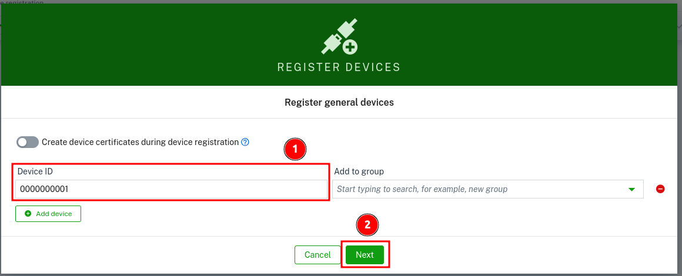The width and height of the screenshot is (682, 276).
Task: Click the red step 1 marker
Action: tap(295, 150)
